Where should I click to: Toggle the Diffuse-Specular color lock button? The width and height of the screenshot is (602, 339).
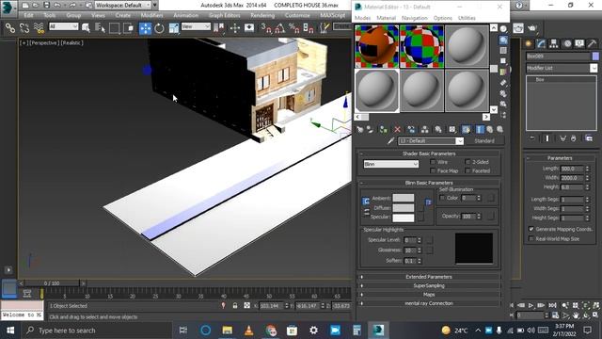tap(367, 212)
